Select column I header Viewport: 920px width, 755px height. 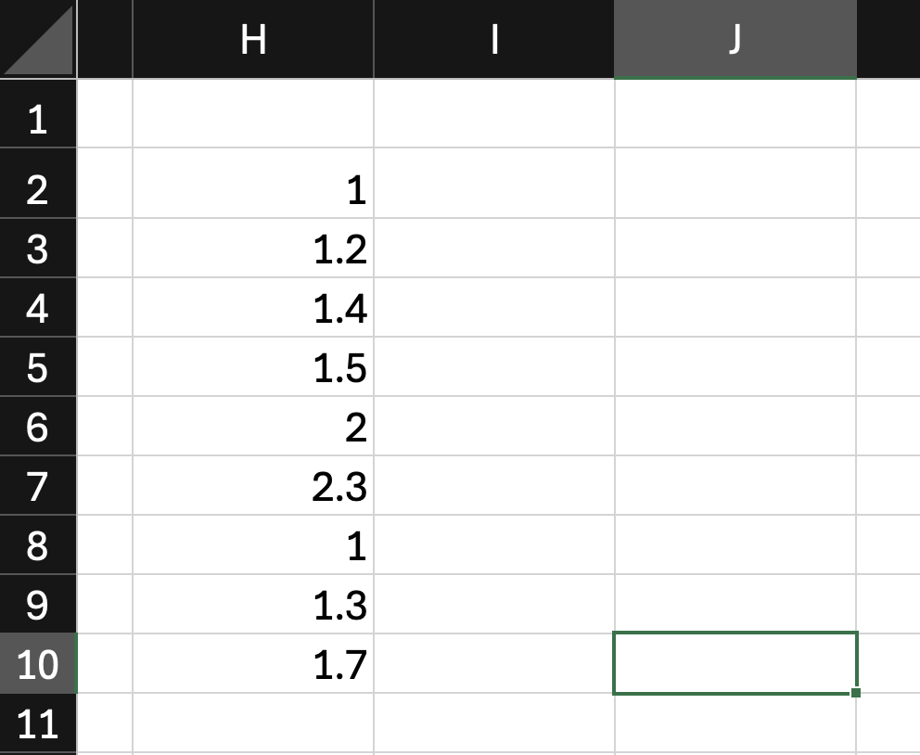click(x=494, y=39)
